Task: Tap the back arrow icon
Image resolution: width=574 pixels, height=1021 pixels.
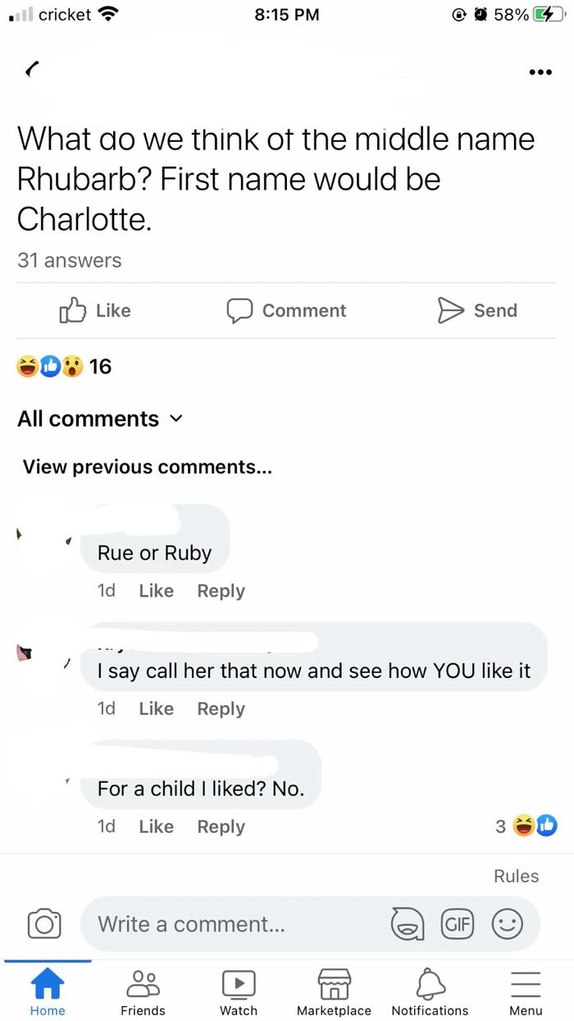Action: 32,71
